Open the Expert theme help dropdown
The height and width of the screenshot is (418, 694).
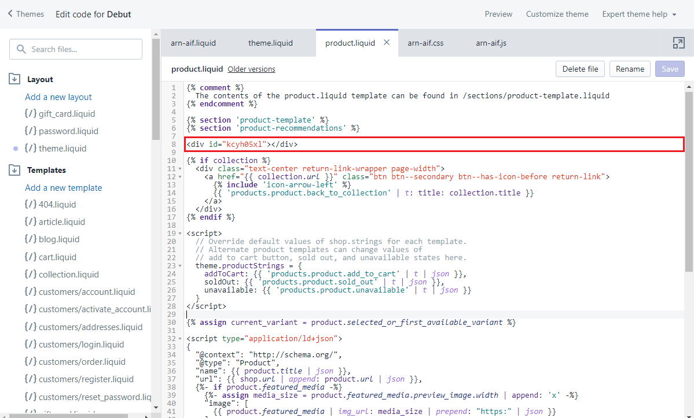coord(639,14)
